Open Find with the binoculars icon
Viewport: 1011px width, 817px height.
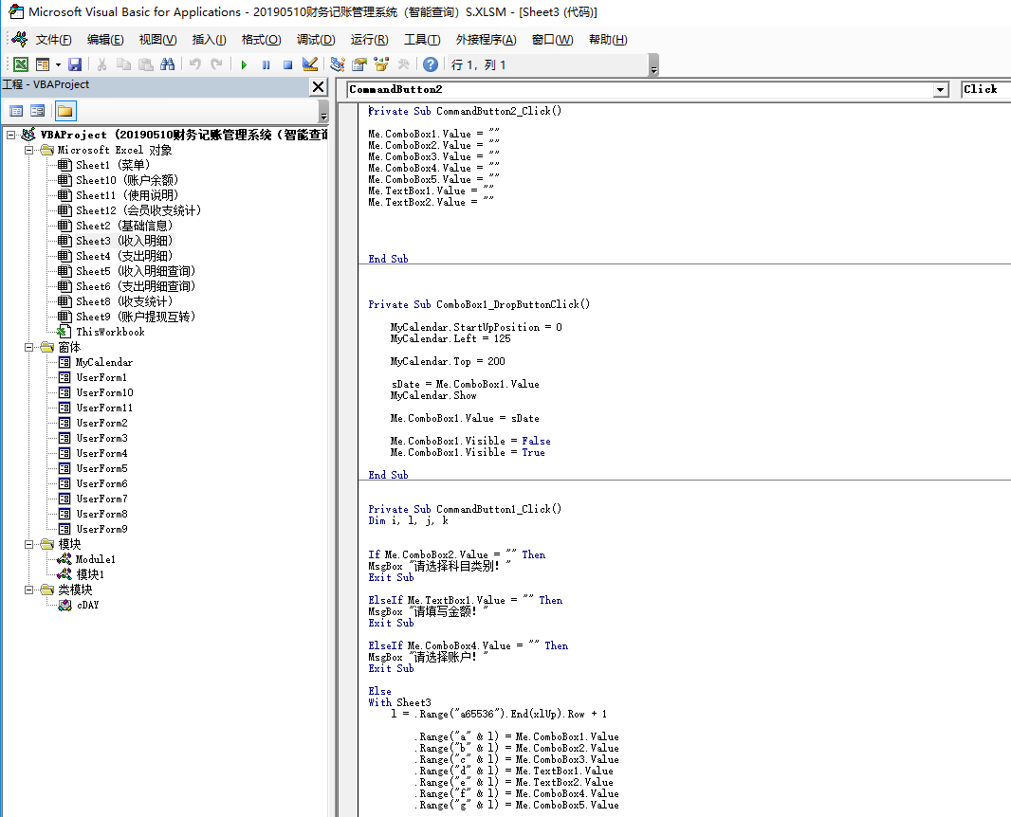[x=168, y=64]
